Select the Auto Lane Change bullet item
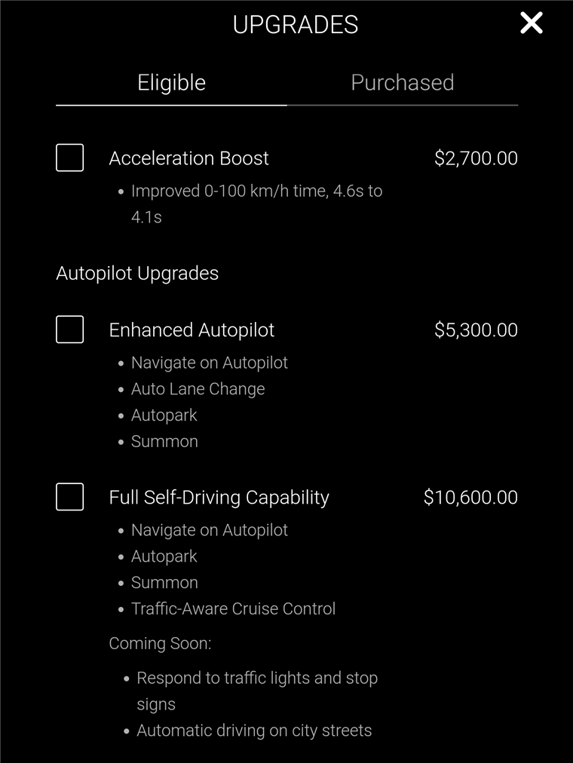This screenshot has width=573, height=763. coord(198,389)
